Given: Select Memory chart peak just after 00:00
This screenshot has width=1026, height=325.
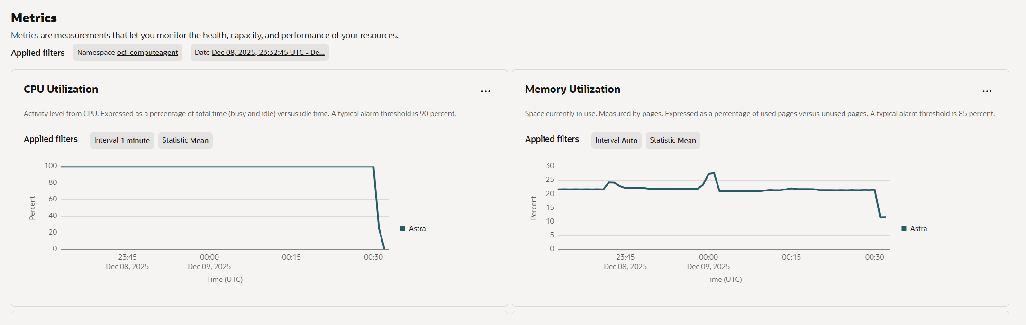Looking at the screenshot, I should tap(714, 173).
